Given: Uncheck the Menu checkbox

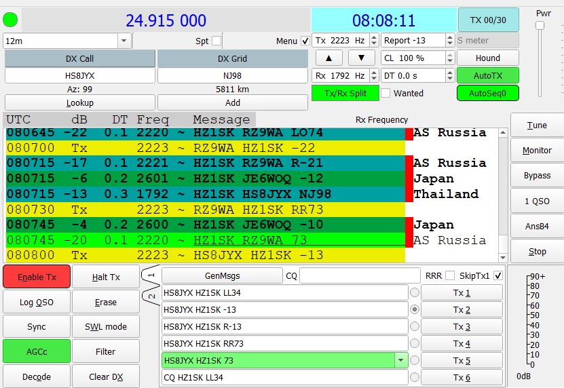Looking at the screenshot, I should click(x=305, y=41).
